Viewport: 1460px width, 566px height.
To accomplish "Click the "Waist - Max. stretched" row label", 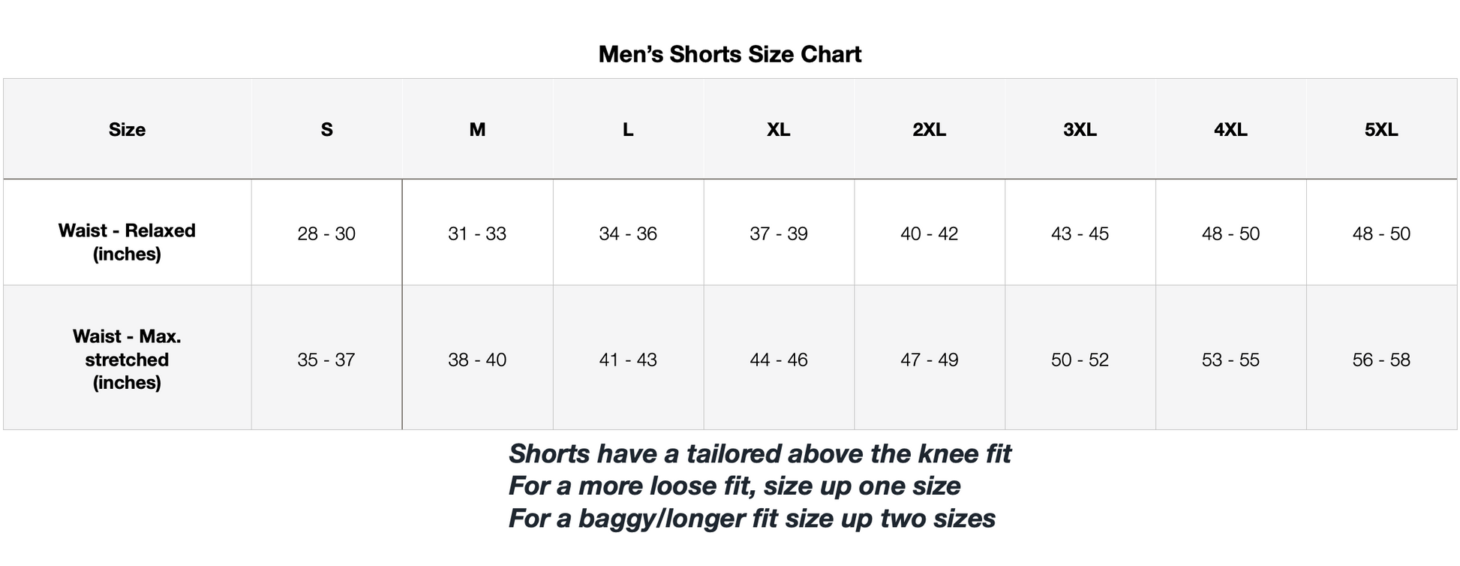I will coord(127,359).
